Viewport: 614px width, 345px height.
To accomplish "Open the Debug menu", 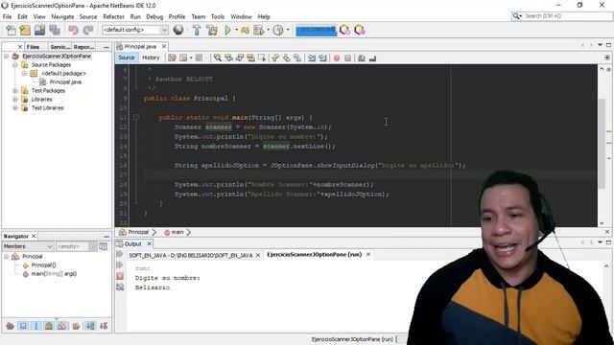I will click(154, 17).
